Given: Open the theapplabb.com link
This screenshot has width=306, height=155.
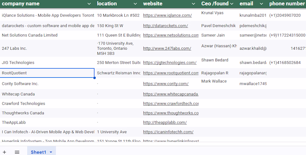Looking at the screenshot, I should coord(165,122).
